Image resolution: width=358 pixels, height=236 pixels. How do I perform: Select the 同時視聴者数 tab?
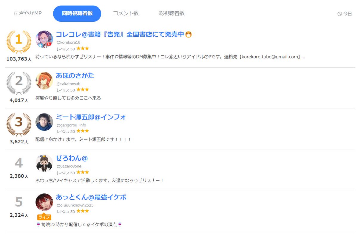coord(77,13)
